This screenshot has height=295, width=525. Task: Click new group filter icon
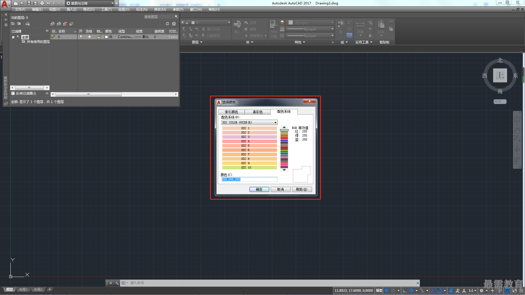[x=19, y=24]
